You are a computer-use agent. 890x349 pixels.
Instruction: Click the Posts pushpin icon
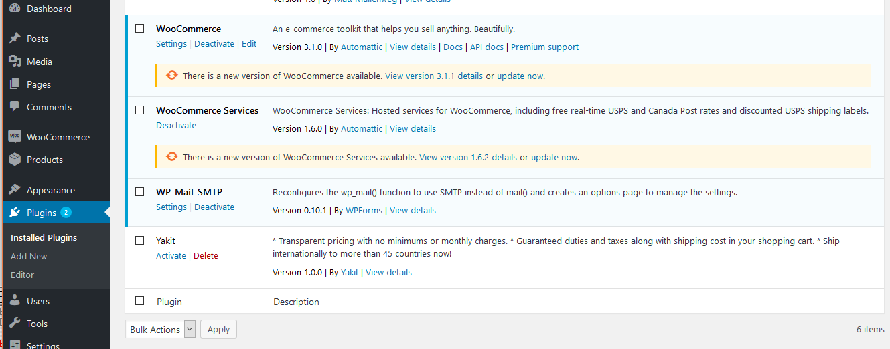tap(15, 39)
